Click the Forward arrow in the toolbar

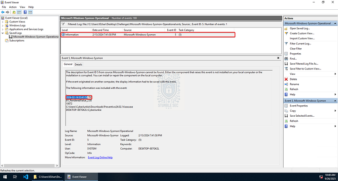[8, 12]
